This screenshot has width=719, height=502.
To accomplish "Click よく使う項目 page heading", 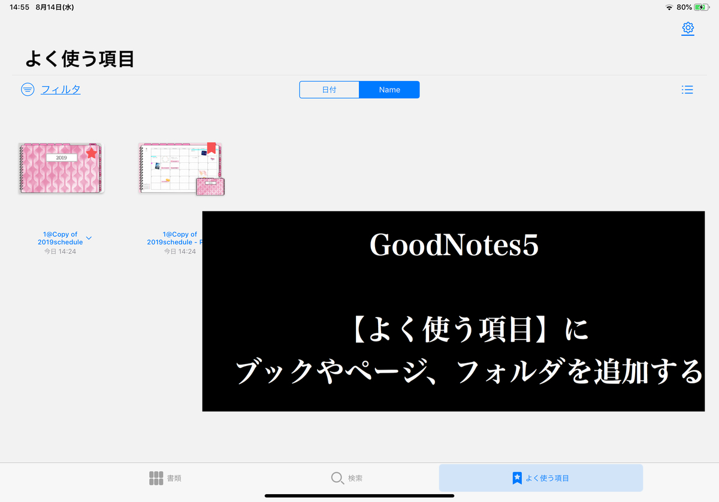I will tap(79, 59).
